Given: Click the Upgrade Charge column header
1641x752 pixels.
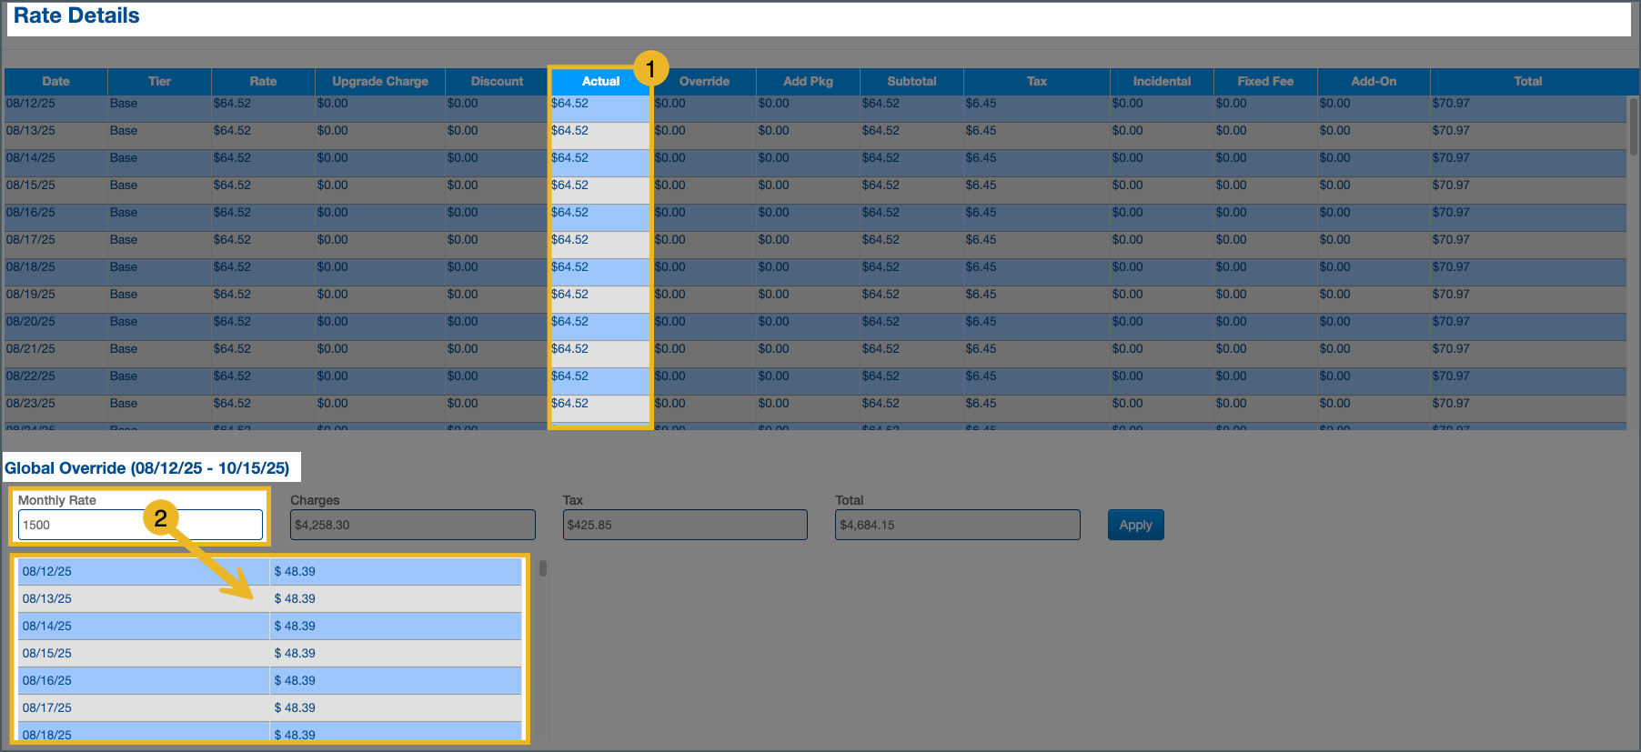Looking at the screenshot, I should (x=379, y=81).
